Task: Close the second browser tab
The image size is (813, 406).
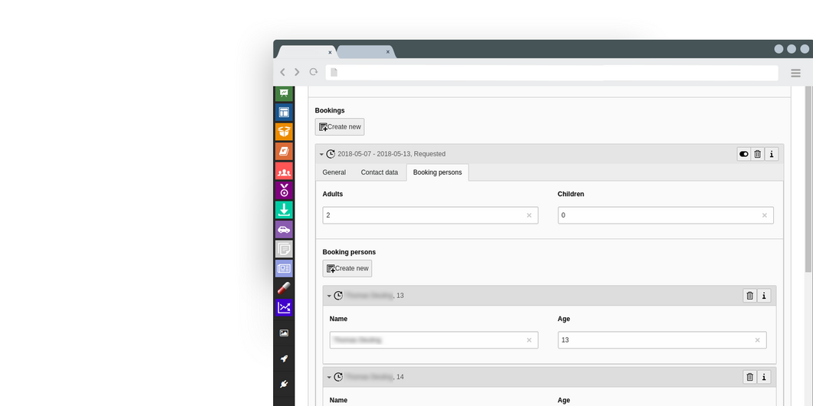Action: [387, 52]
